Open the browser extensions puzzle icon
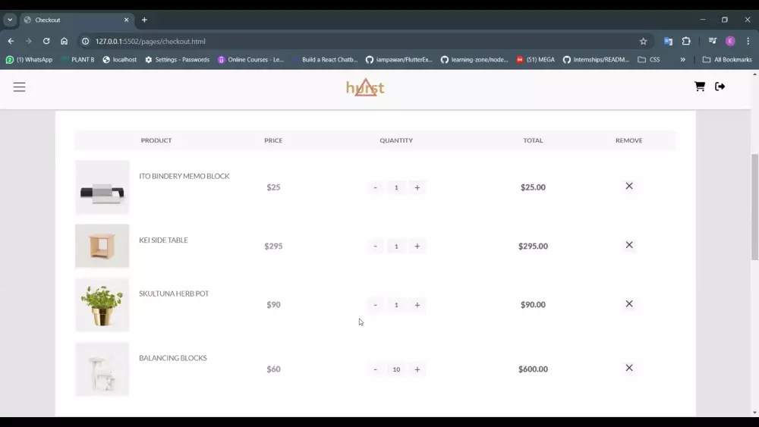This screenshot has width=759, height=427. point(686,41)
